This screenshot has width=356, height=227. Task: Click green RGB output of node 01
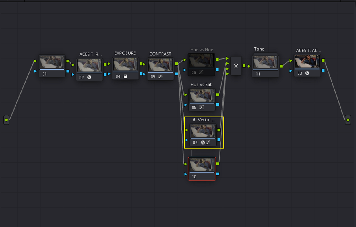[x=68, y=61]
